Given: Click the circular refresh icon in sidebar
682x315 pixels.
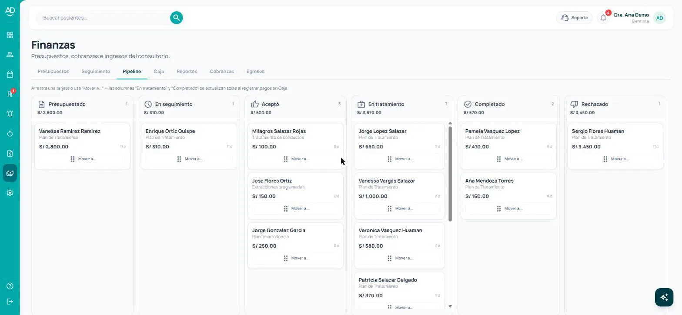Looking at the screenshot, I should [x=10, y=134].
